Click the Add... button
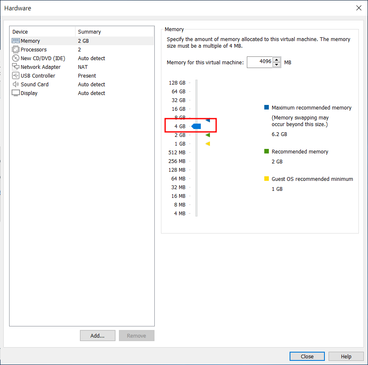This screenshot has width=368, height=365. [97, 336]
